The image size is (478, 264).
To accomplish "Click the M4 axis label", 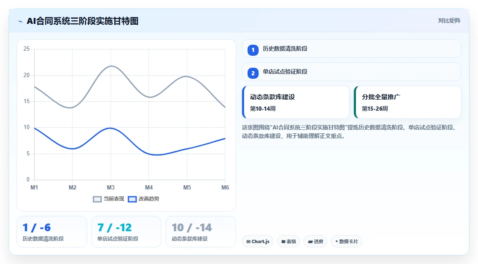I will tap(149, 188).
